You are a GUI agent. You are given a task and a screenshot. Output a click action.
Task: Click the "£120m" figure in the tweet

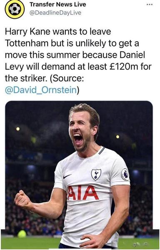tap(124, 66)
